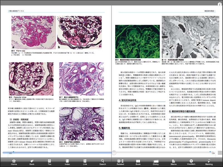Image resolution: width=223 pixels, height=167 pixels.
Task: Toggle the Sticky notes tool
Action: click(156, 161)
